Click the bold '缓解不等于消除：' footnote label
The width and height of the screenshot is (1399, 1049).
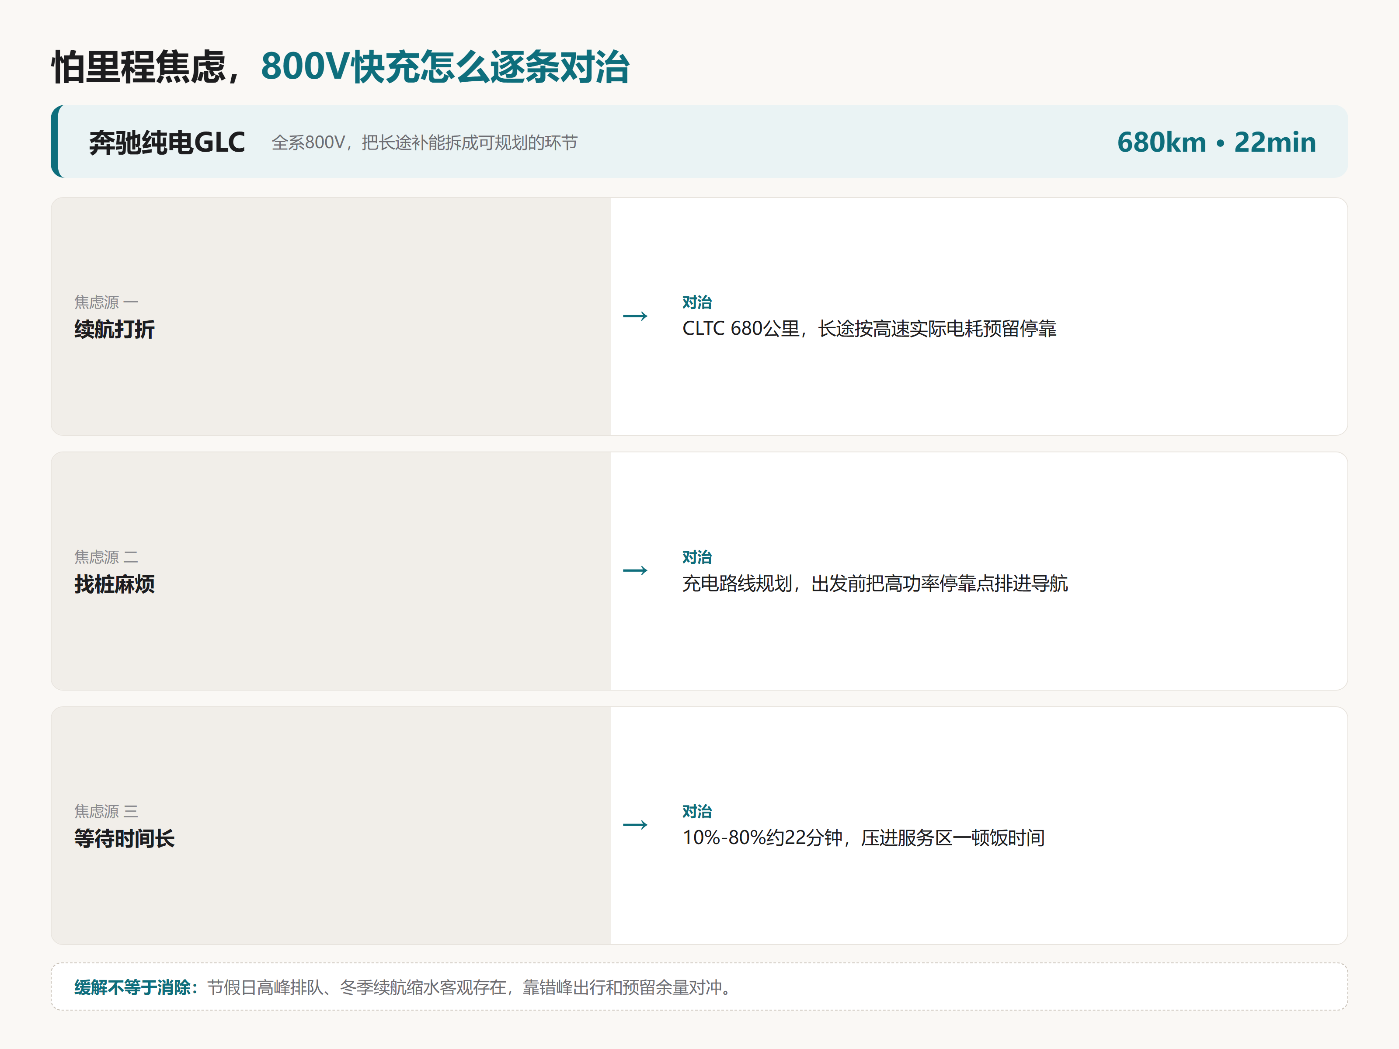click(x=137, y=987)
